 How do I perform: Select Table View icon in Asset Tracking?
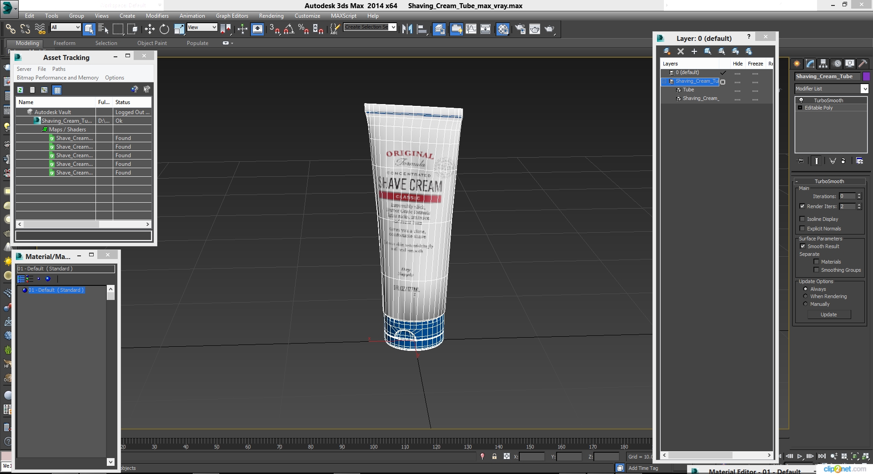click(x=57, y=90)
